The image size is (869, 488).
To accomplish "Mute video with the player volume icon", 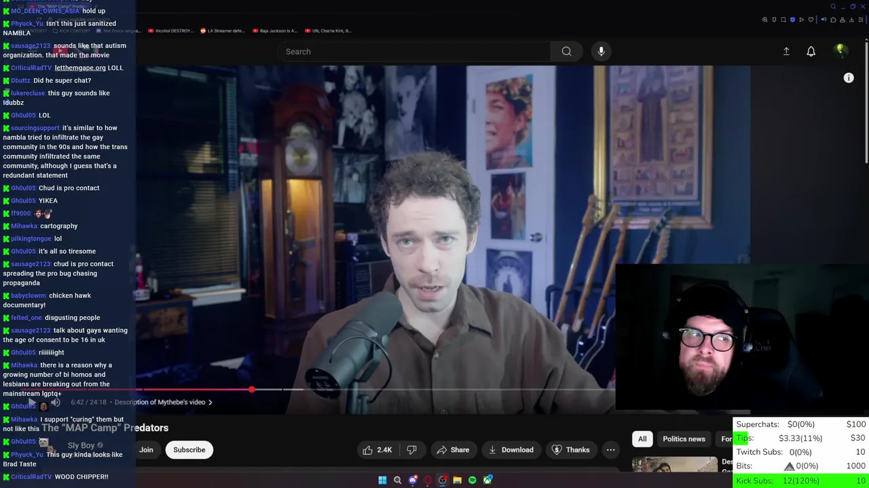I will (56, 403).
